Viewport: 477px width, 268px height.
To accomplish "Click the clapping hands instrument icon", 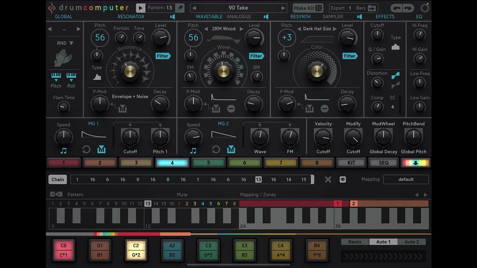I will [63, 58].
